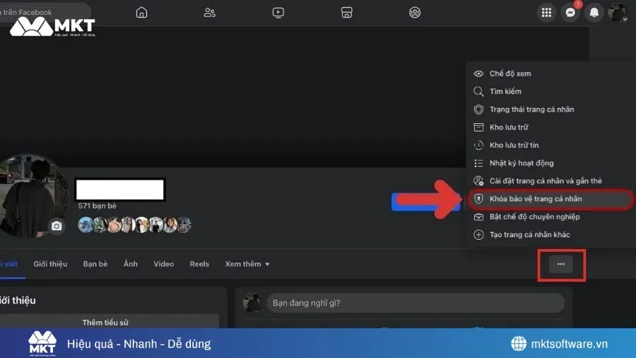Open Kho lưu trữ menu item
The width and height of the screenshot is (636, 358).
tap(550, 127)
